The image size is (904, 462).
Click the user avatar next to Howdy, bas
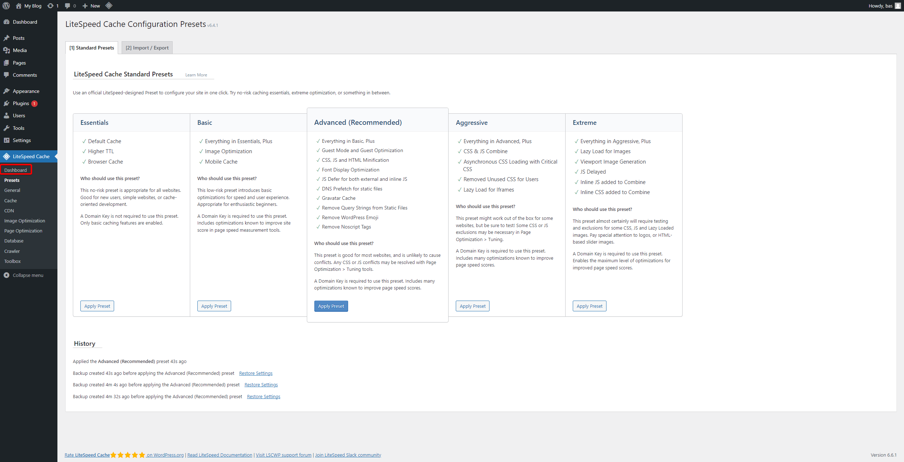click(898, 6)
